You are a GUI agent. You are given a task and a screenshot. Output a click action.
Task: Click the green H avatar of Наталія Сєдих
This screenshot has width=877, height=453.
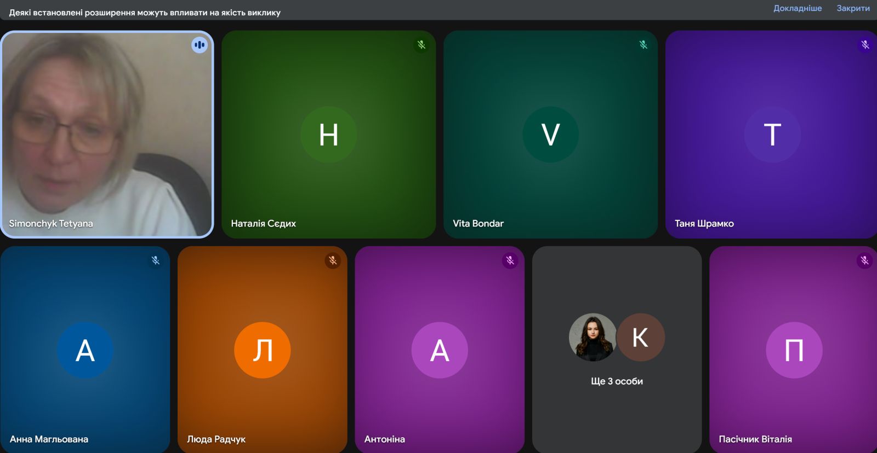pos(329,135)
